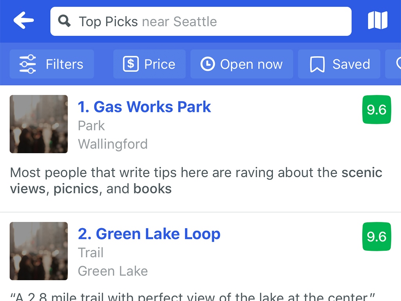
Task: Click the Gas Works Park tips description text
Action: coord(196,180)
